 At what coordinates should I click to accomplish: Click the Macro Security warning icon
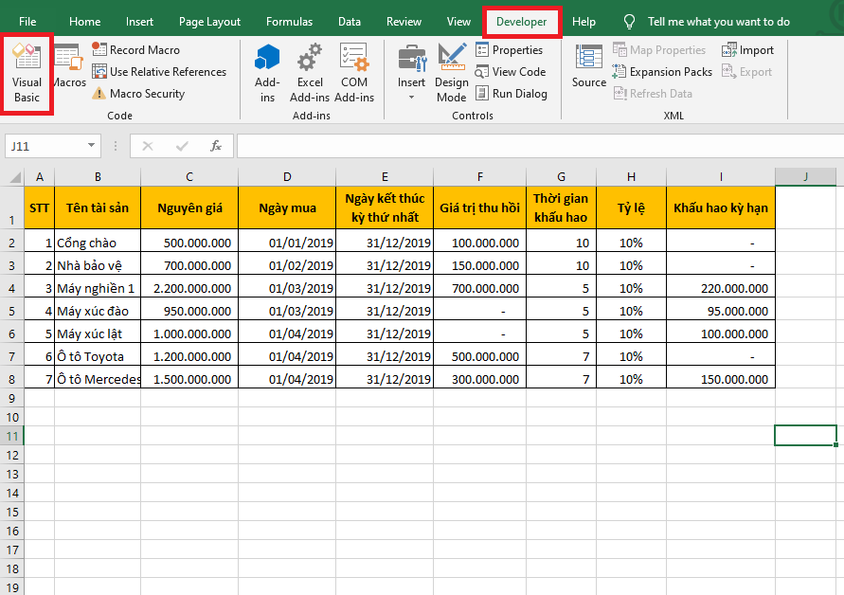[99, 94]
